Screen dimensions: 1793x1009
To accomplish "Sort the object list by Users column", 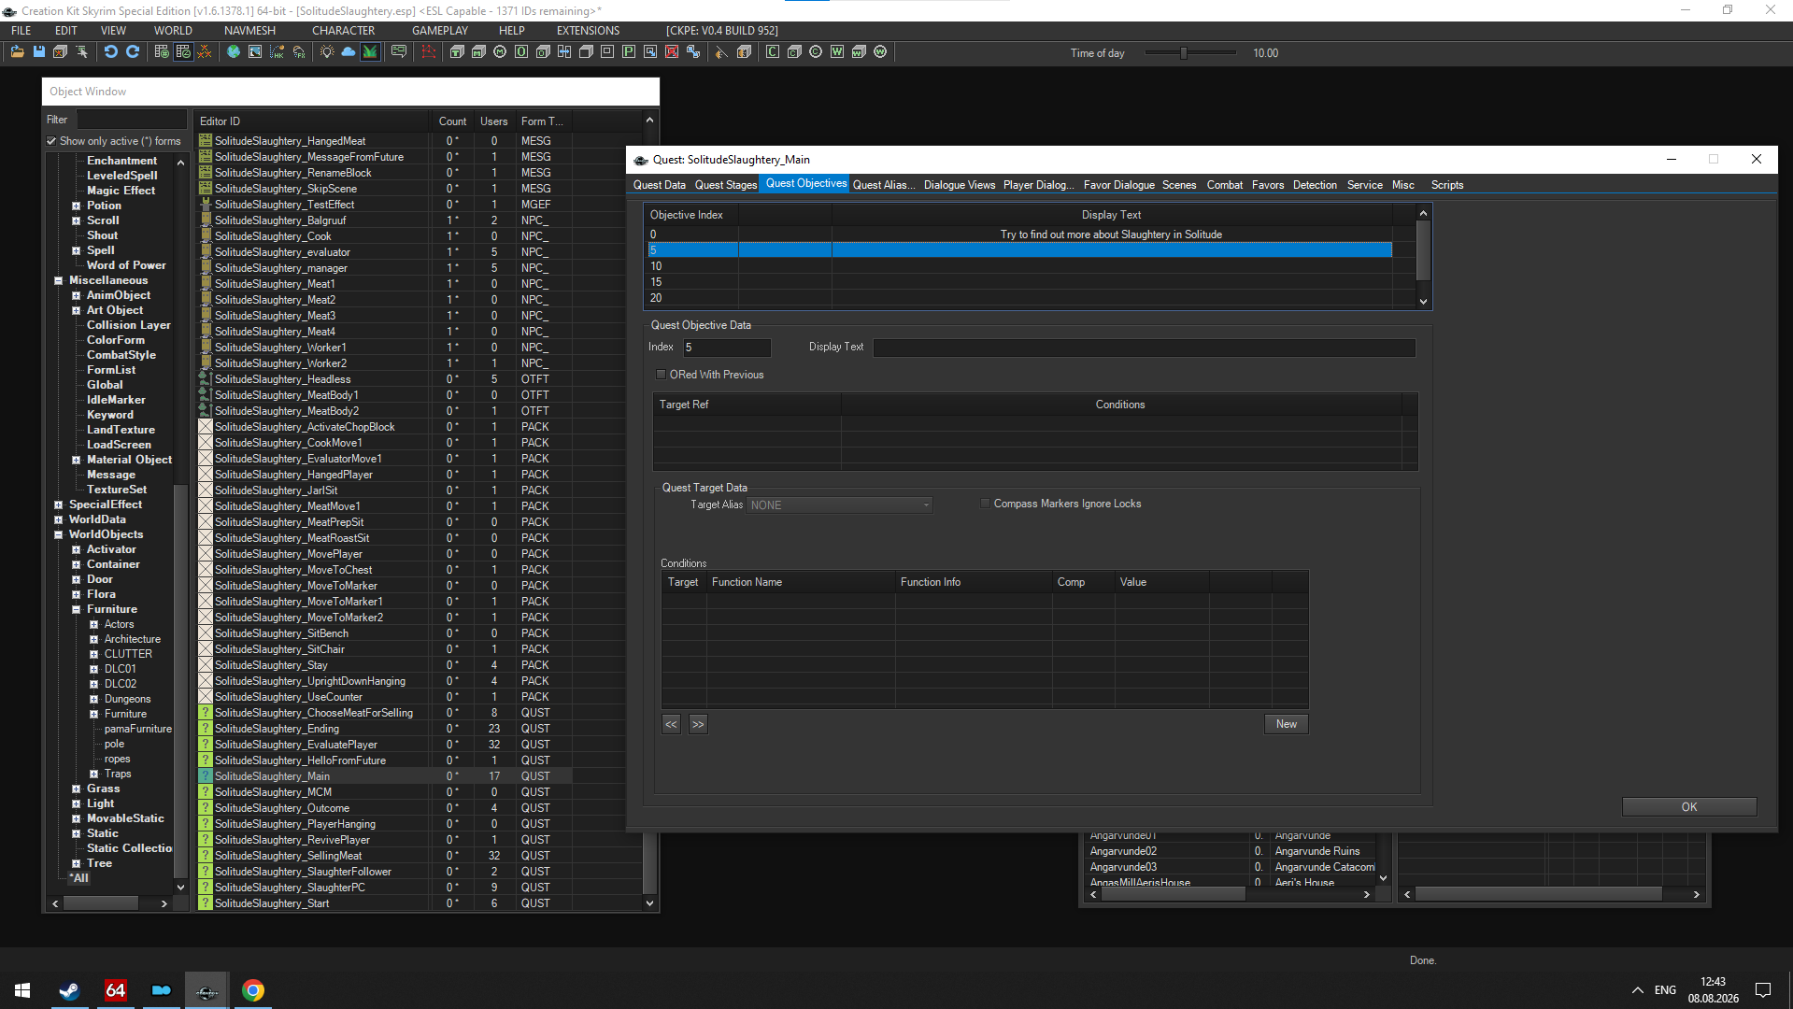I will pyautogui.click(x=493, y=121).
